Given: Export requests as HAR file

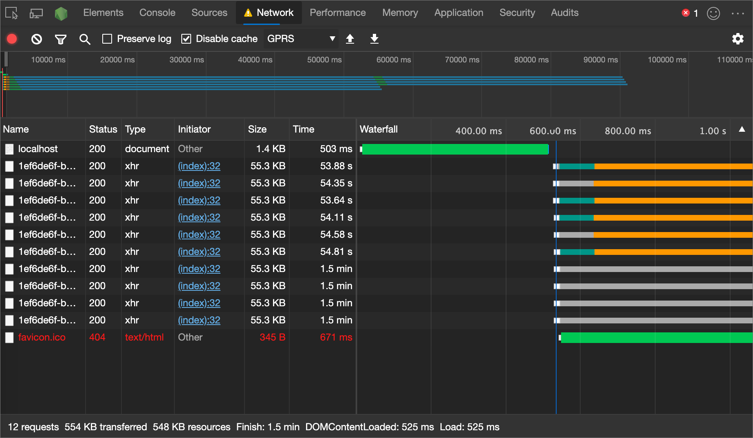Looking at the screenshot, I should (x=374, y=39).
